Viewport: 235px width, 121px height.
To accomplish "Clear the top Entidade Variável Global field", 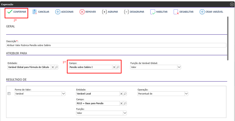I will (53, 67).
